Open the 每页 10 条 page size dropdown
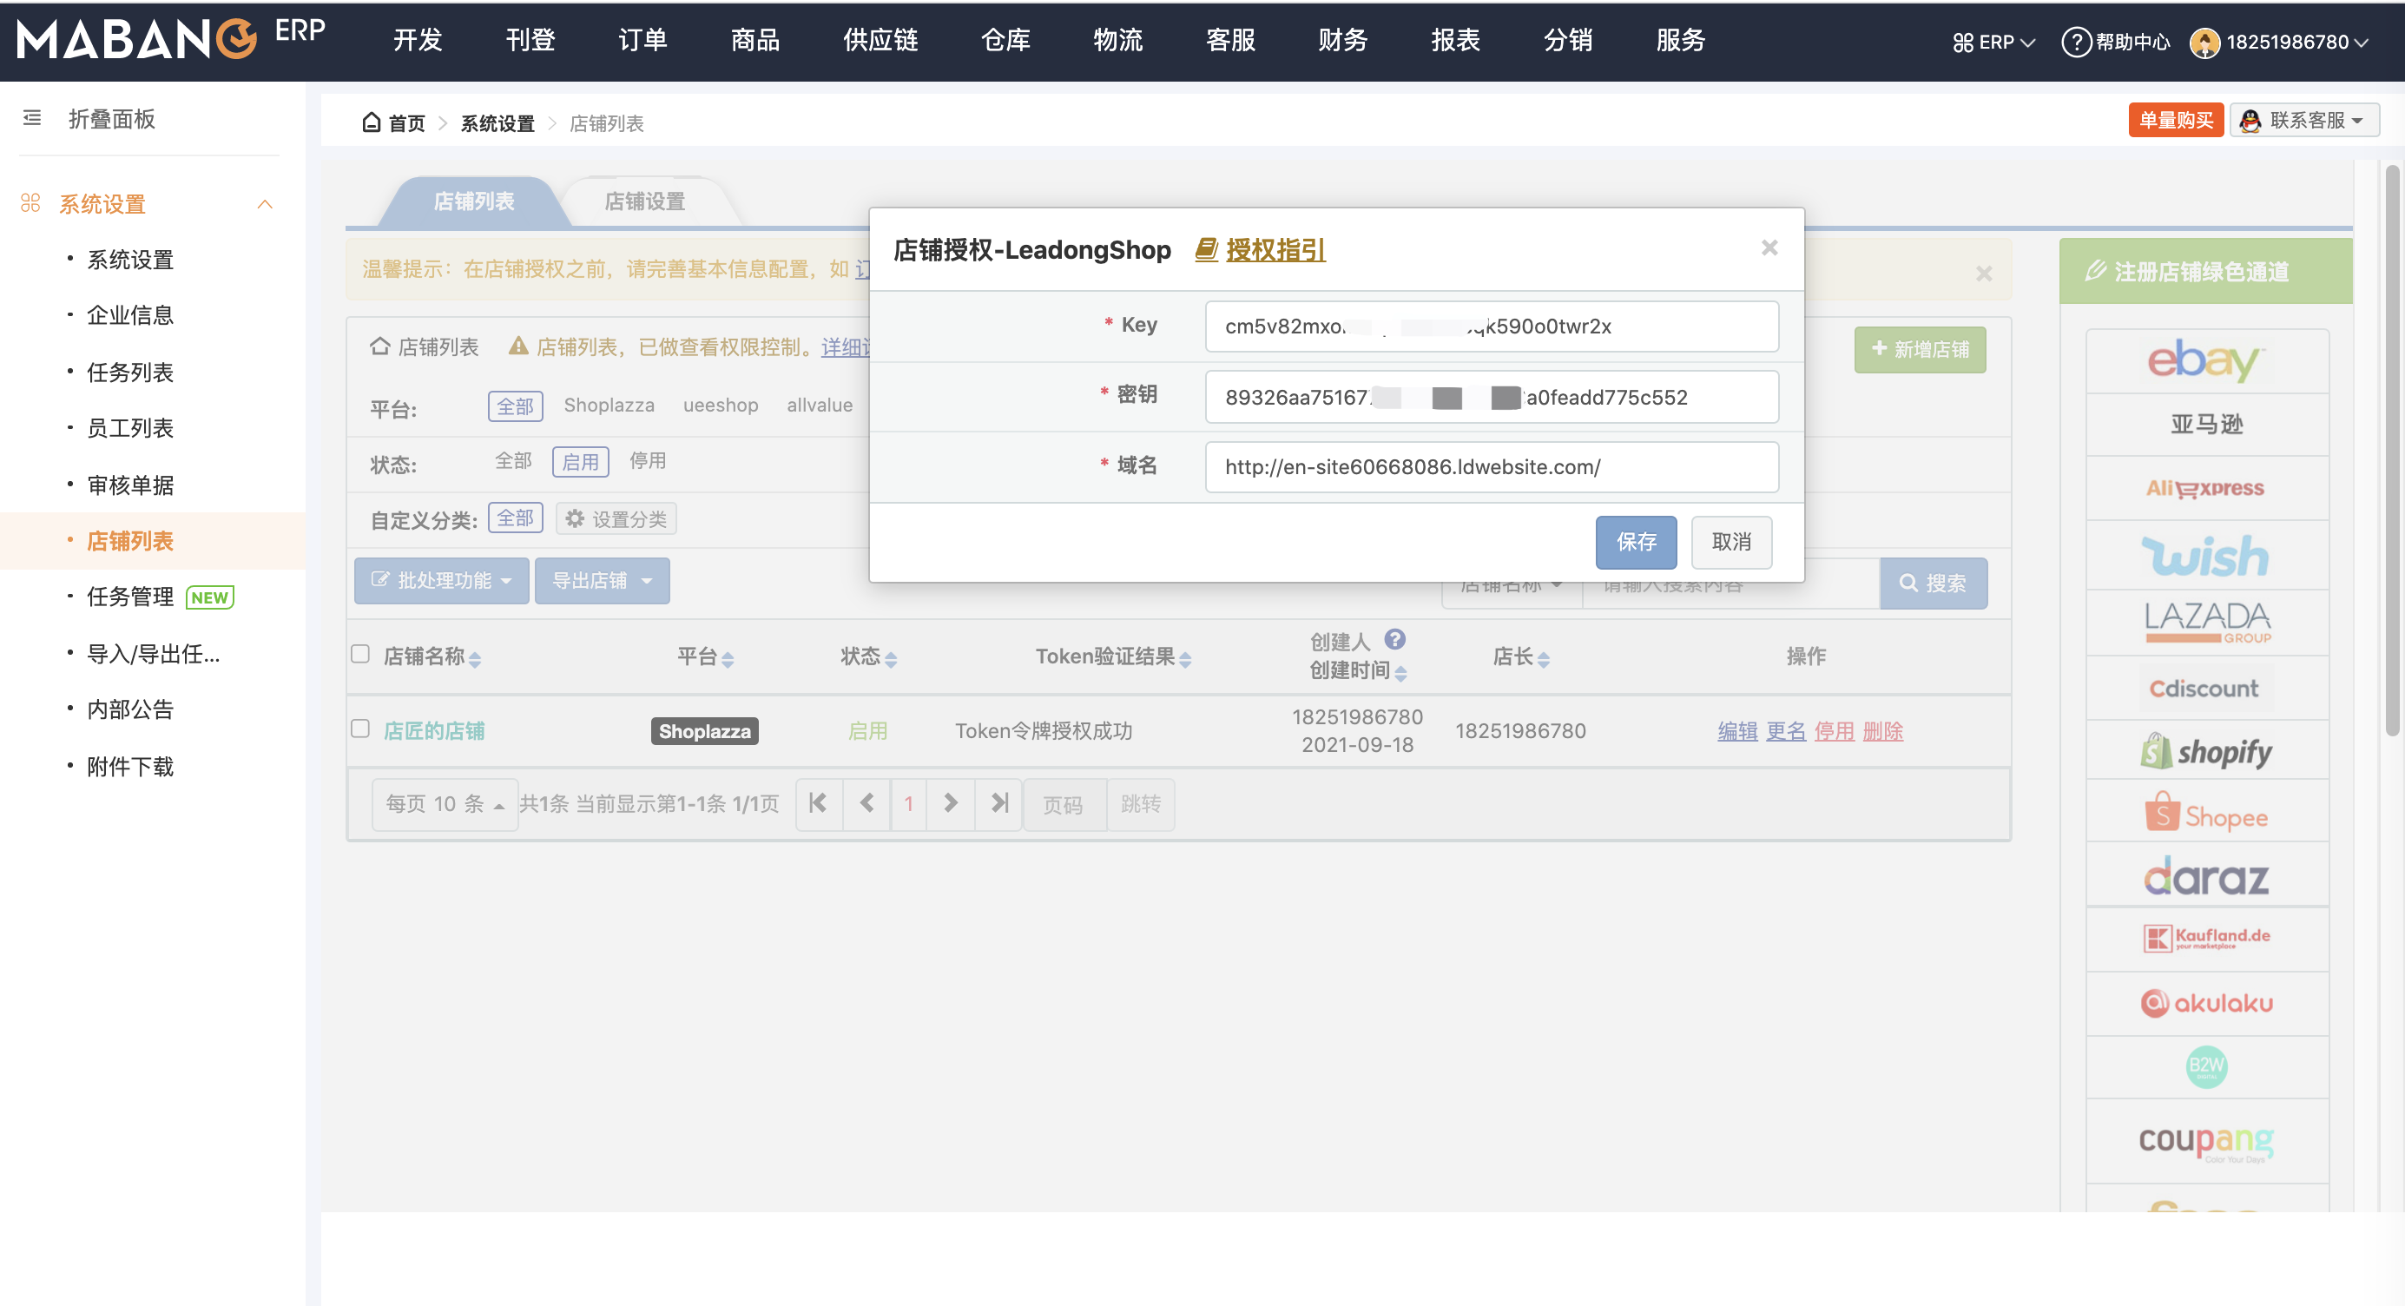Viewport: 2405px width, 1306px height. click(445, 804)
